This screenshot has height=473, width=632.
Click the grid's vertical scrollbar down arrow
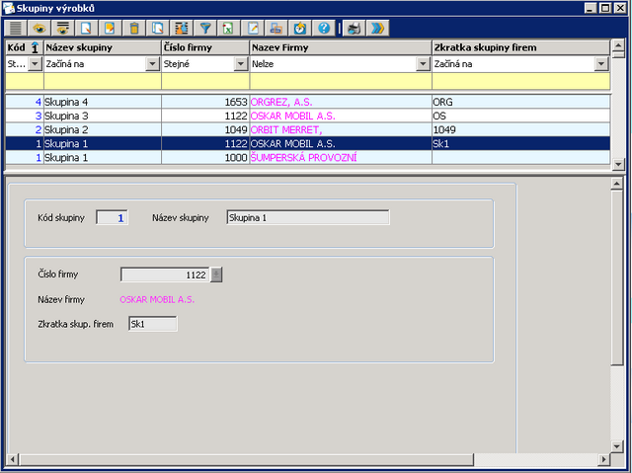(618, 164)
